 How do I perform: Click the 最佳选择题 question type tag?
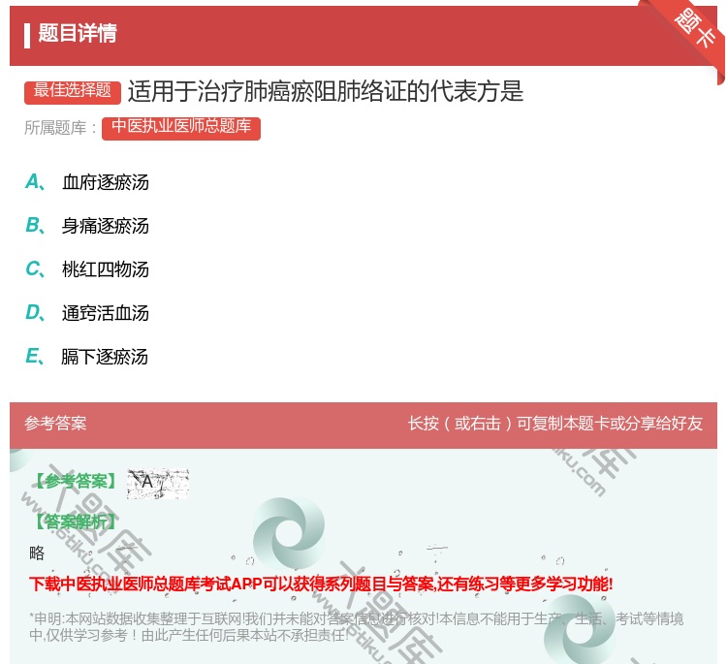pos(73,91)
